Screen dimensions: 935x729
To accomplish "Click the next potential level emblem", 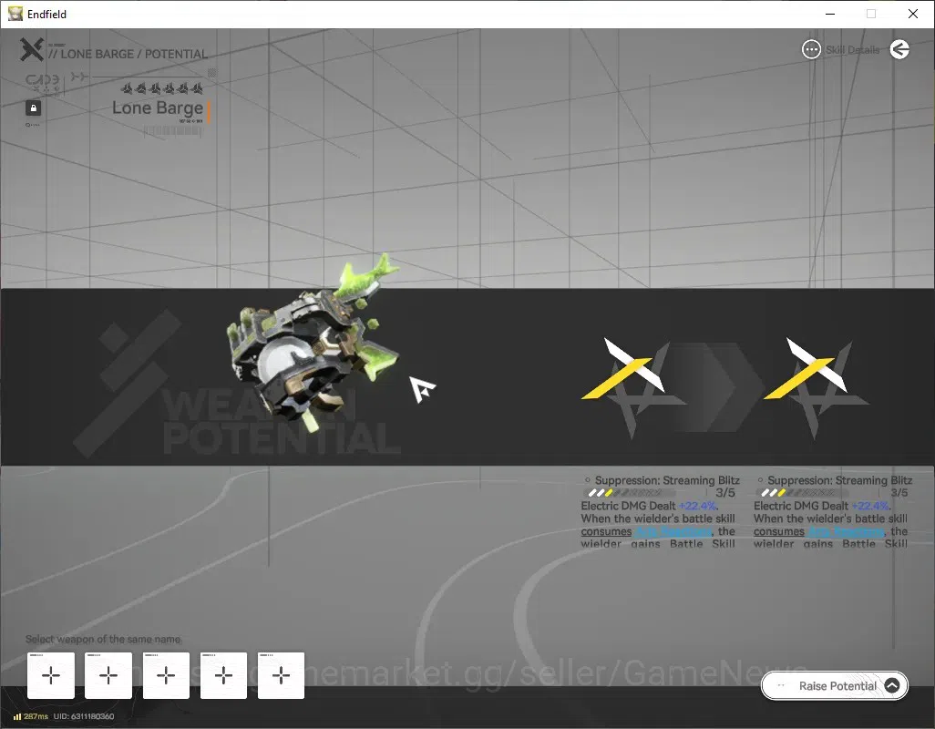I will tap(817, 386).
